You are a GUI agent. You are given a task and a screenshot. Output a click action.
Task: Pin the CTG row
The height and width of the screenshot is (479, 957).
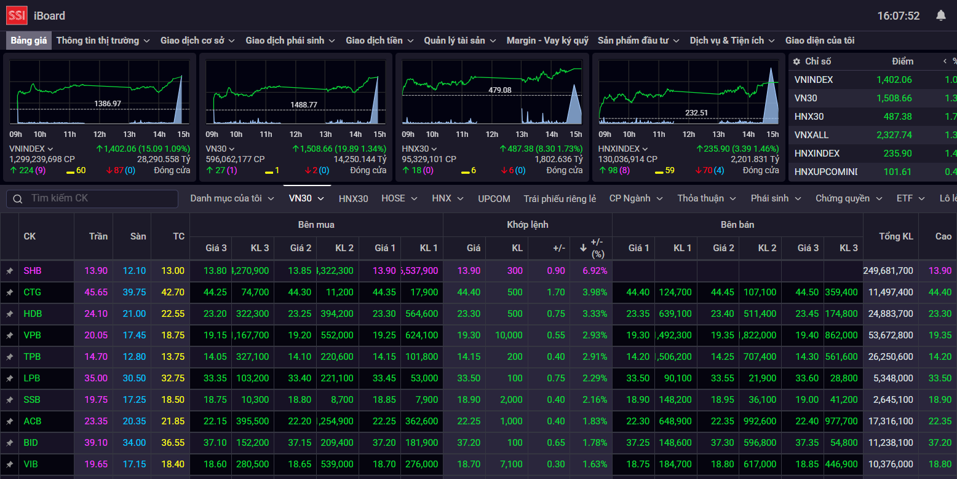(x=9, y=292)
